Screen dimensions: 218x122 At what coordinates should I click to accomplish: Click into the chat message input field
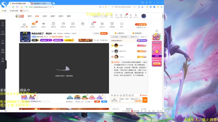[x=130, y=100]
